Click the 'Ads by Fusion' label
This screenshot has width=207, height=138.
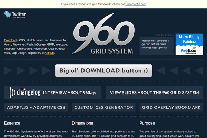tap(164, 35)
